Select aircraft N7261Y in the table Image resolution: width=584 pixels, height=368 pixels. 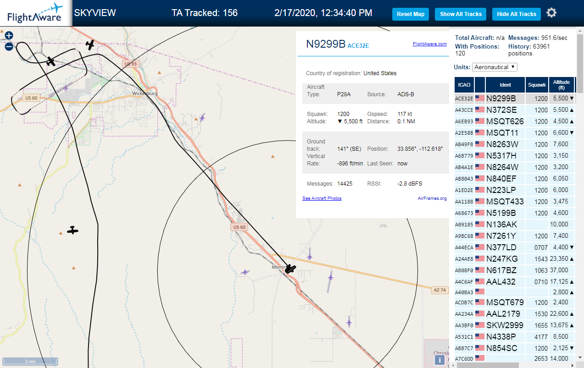tap(514, 236)
